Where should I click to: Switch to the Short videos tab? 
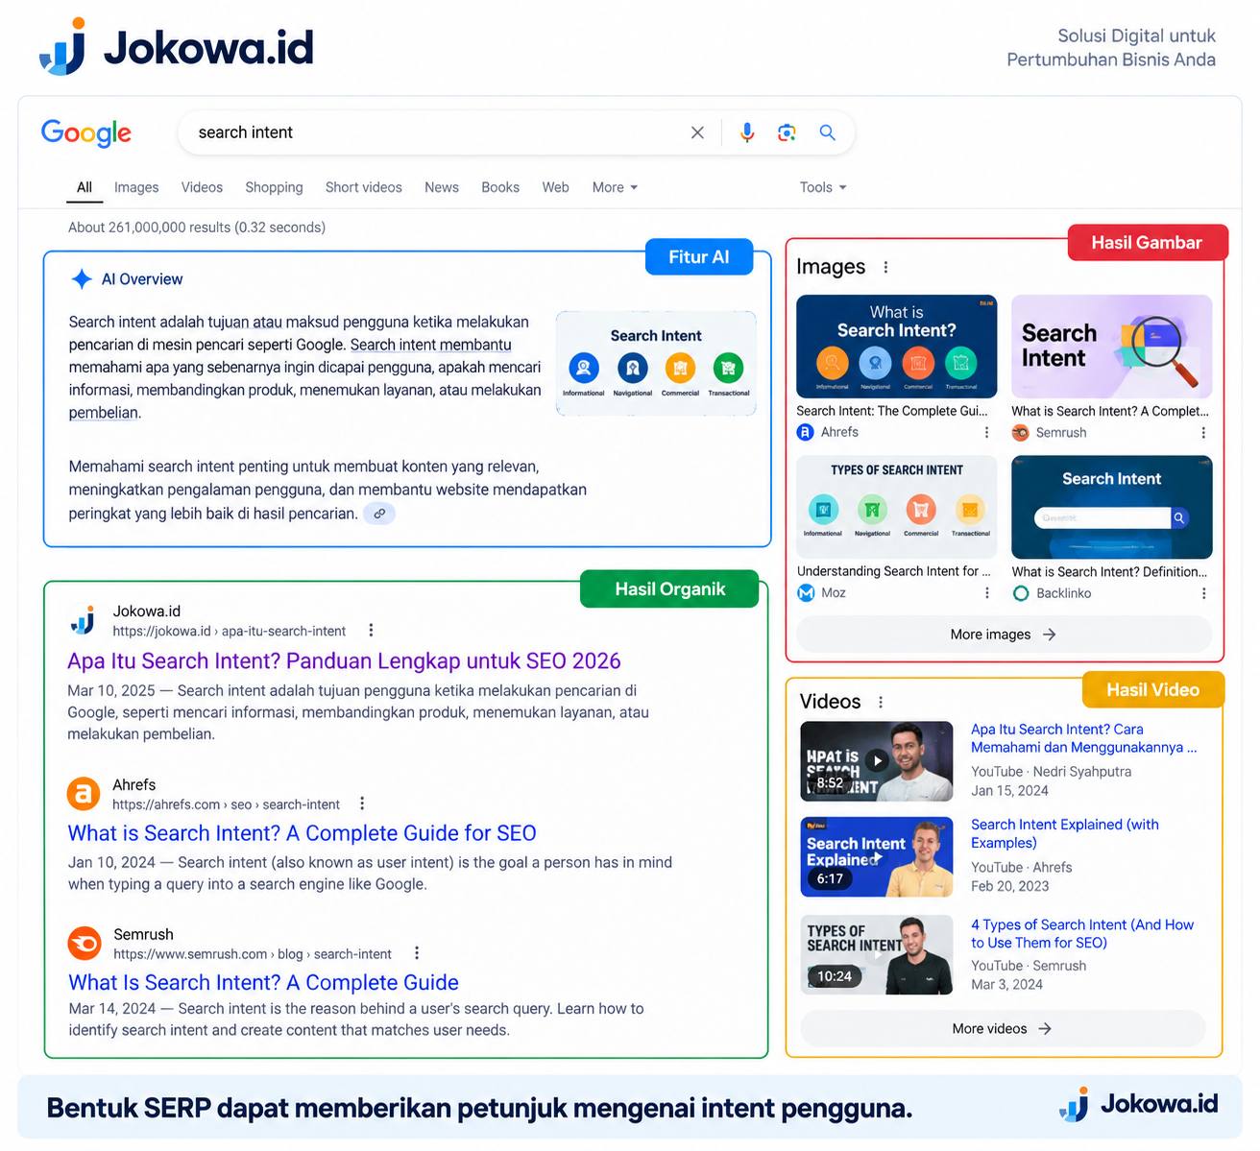point(363,187)
